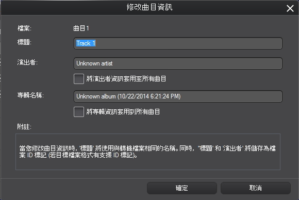
Task: Click the 附註 label
Action: [x=24, y=127]
